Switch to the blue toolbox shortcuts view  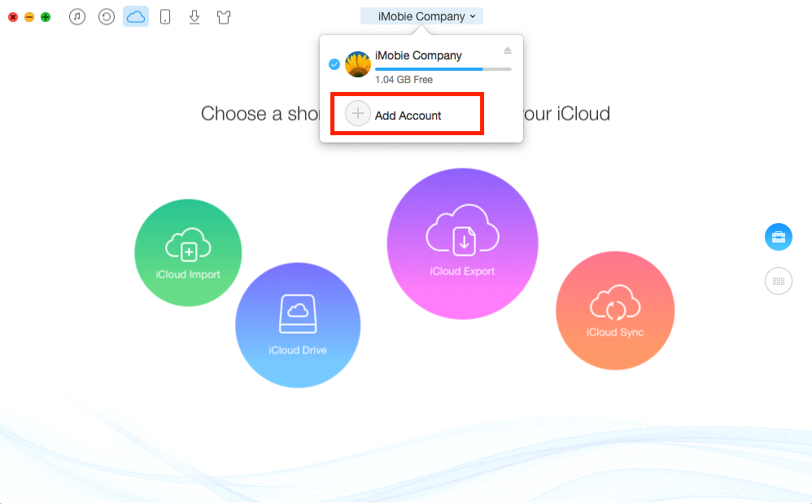coord(779,237)
